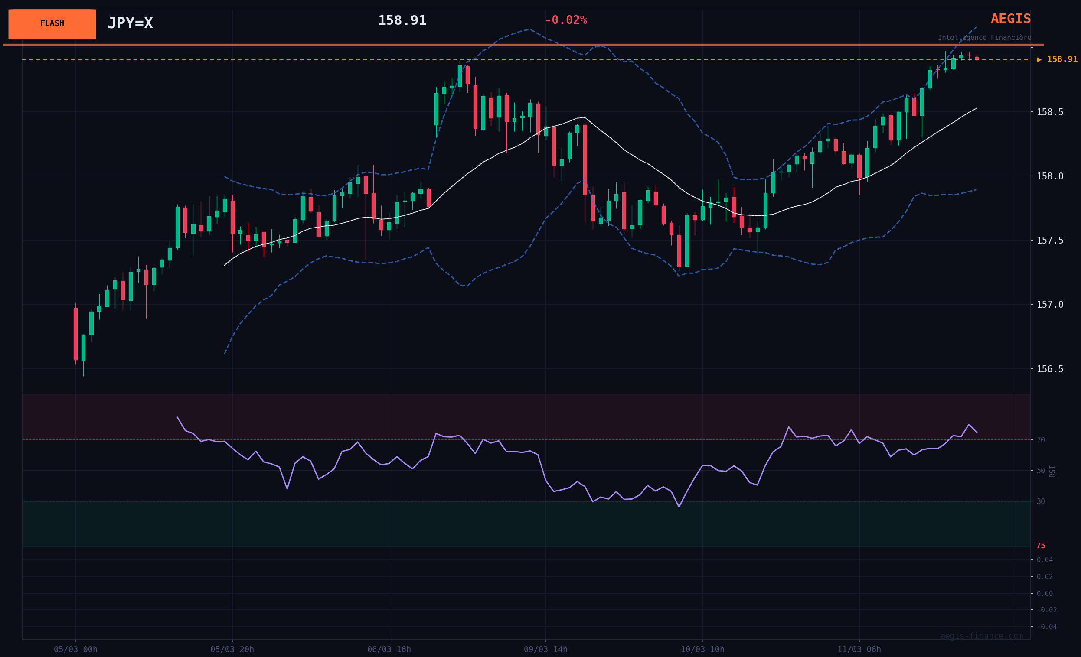Screen dimensions: 1081x657
Task: Click the 05/03 00h time axis label
Action: click(75, 650)
